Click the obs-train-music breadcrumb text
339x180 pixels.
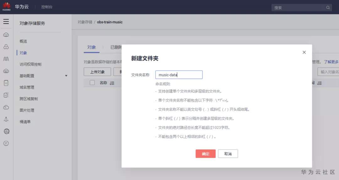(x=110, y=22)
